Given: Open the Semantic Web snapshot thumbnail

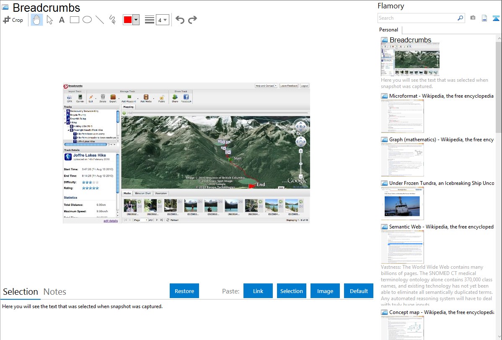Looking at the screenshot, I should tap(402, 247).
